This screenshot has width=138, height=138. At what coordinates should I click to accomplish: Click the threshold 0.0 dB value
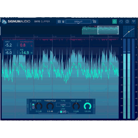click(x=50, y=111)
